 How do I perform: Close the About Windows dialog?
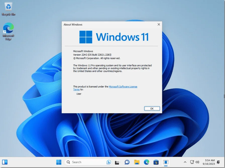pos(159,25)
